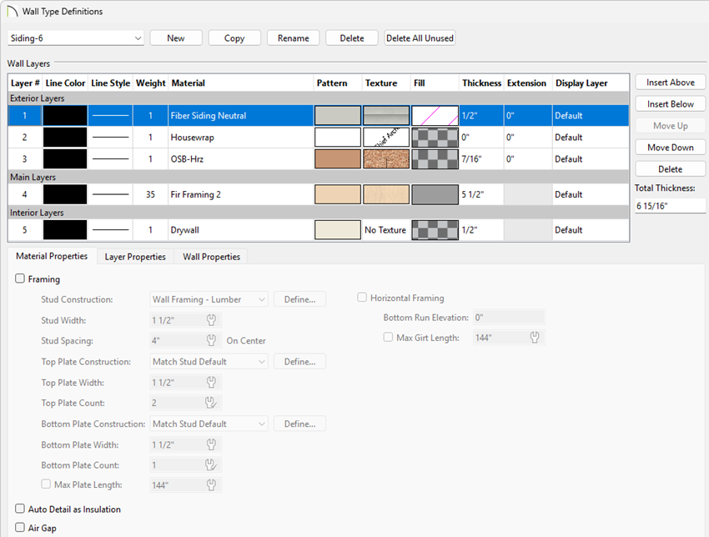Viewport: 709px width, 537px height.
Task: Select Default display layer for Drywall
Action: [591, 229]
